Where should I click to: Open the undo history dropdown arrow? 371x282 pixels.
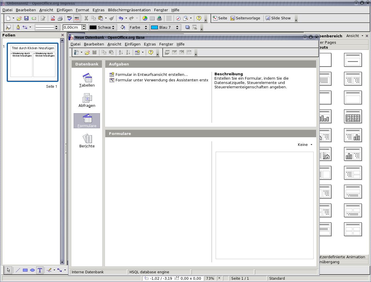[126, 18]
